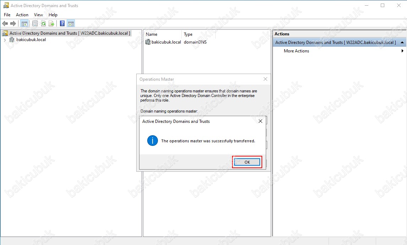Open the blue Help toolbar icon
The height and width of the screenshot is (245, 407).
coord(62,24)
